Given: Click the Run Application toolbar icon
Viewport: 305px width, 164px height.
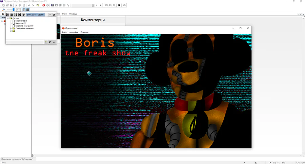Looking at the screenshot, I should point(110,5).
